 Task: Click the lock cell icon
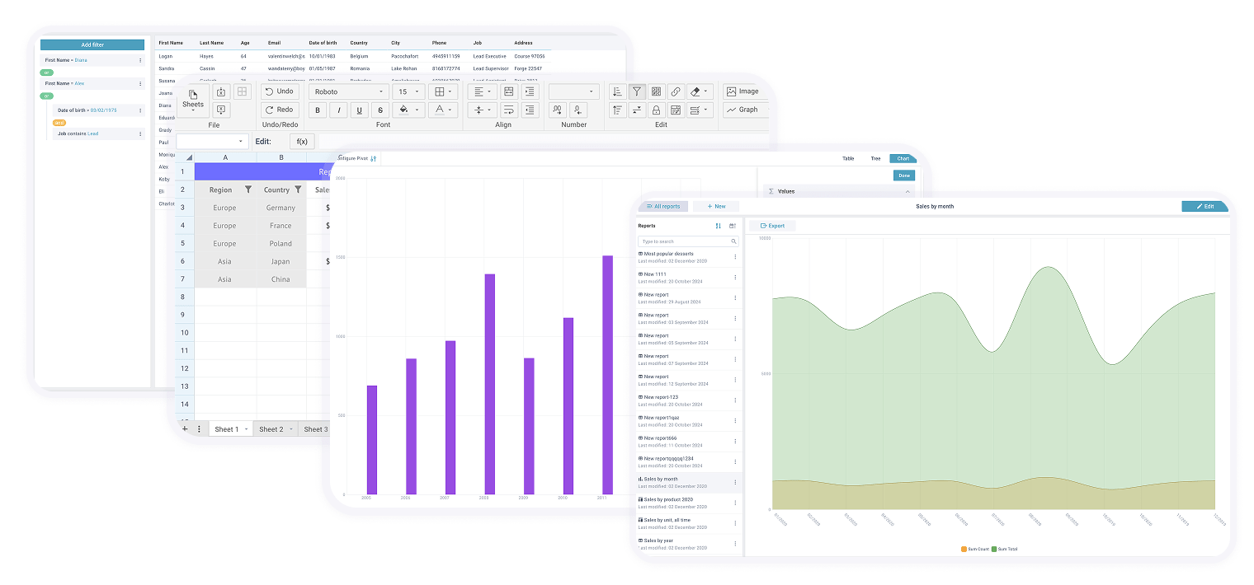point(656,110)
